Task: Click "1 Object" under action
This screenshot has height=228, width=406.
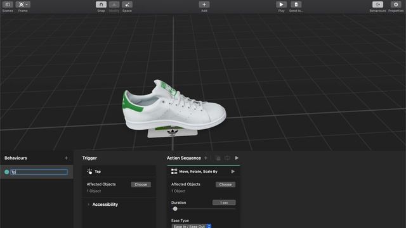Action: click(x=178, y=191)
